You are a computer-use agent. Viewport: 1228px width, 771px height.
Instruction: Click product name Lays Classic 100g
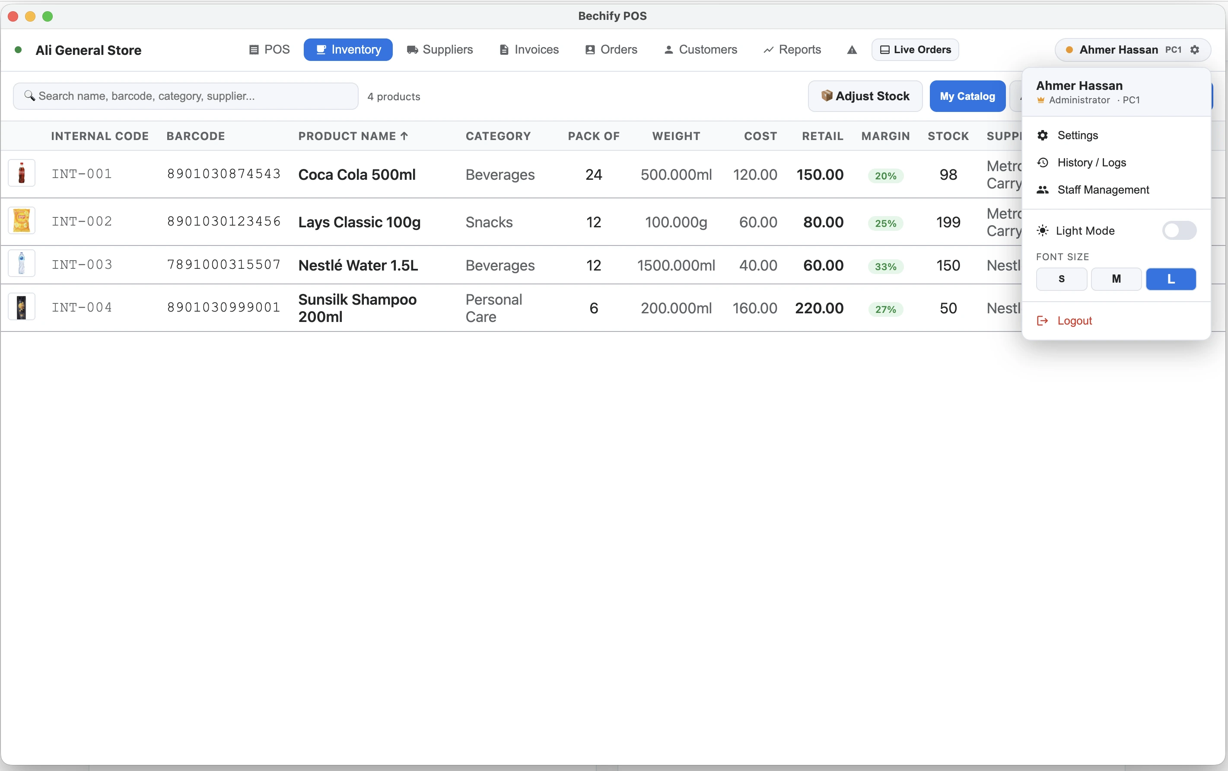[359, 222]
